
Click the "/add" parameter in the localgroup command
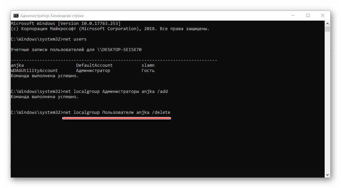pyautogui.click(x=162, y=92)
